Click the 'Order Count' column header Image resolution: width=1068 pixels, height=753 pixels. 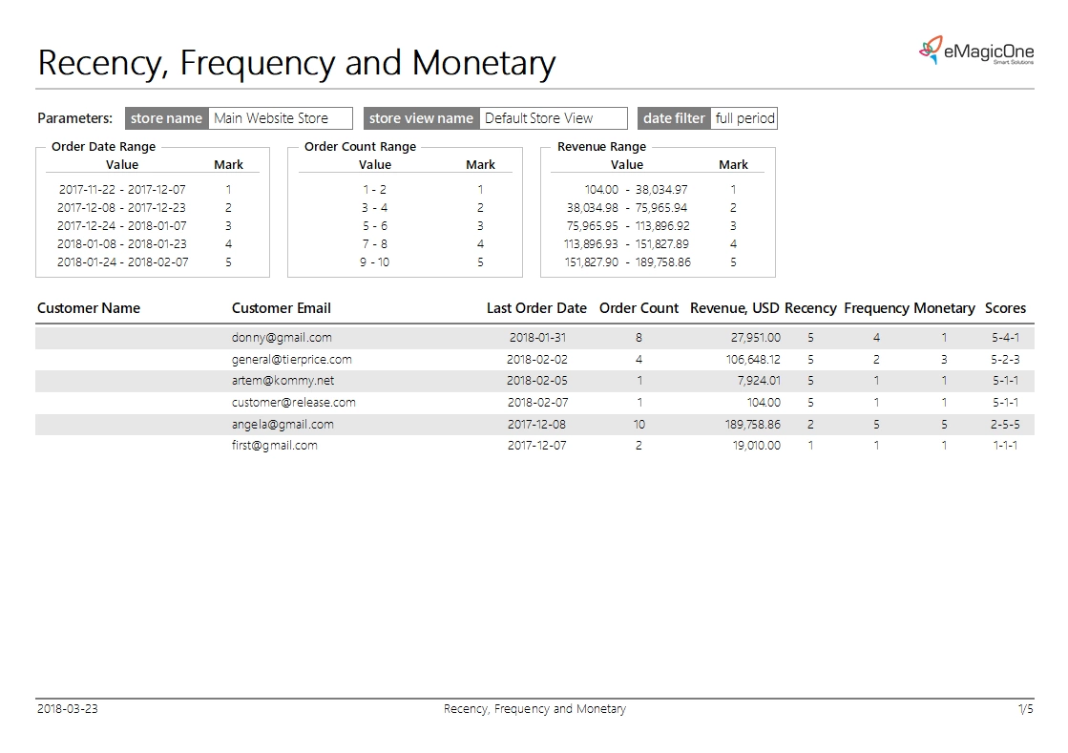click(x=639, y=308)
